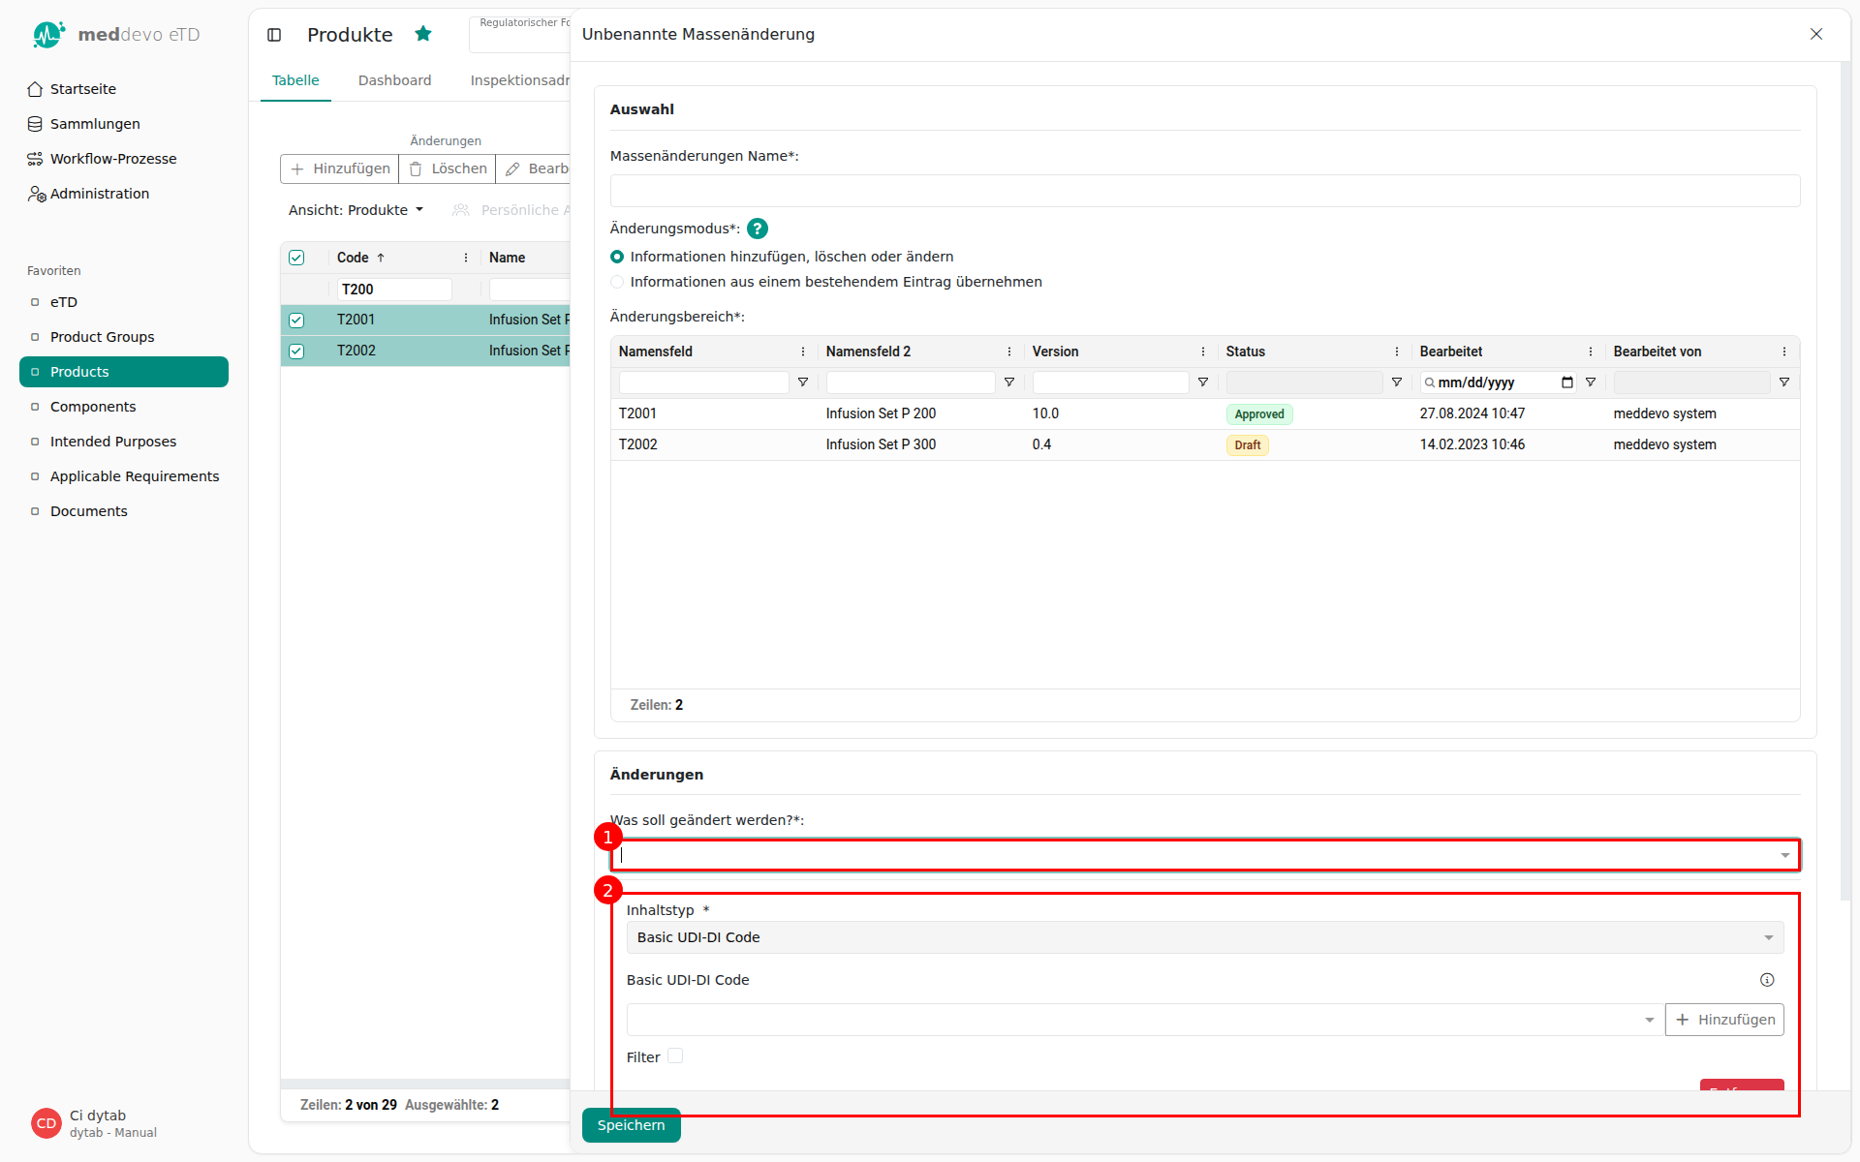Click the favorite star next to Produkte
Image resolution: width=1860 pixels, height=1162 pixels.
423,34
